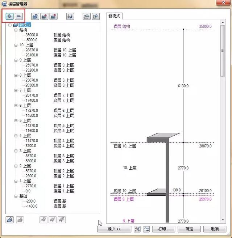Collapse the 10. 上层 tree node
The height and width of the screenshot is (238, 232).
coord(16,45)
